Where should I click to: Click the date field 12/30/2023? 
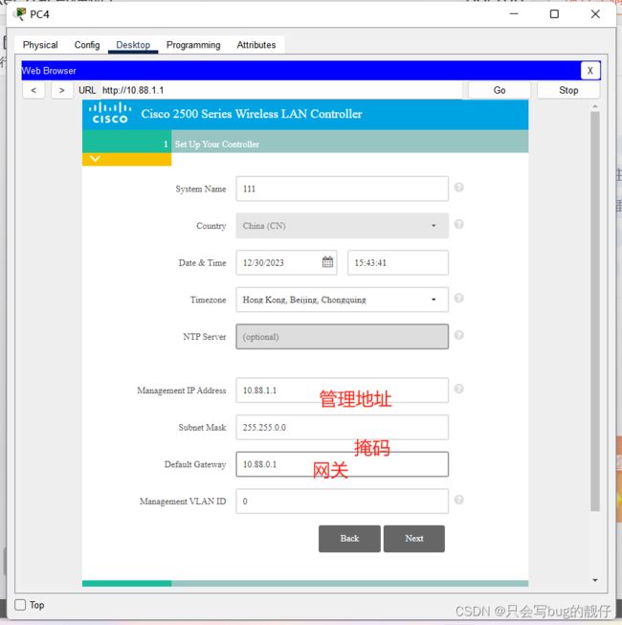pyautogui.click(x=286, y=262)
